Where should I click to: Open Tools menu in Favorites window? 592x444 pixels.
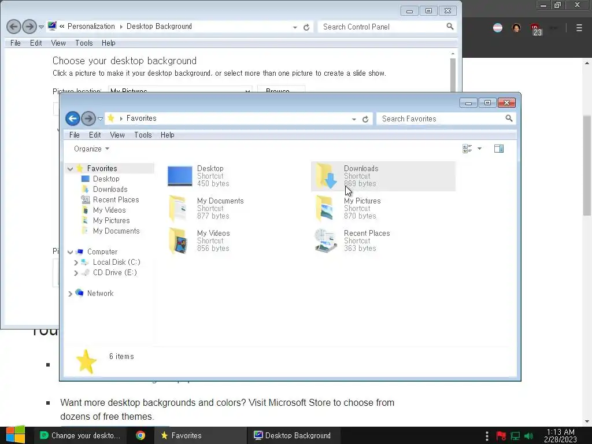pyautogui.click(x=143, y=135)
